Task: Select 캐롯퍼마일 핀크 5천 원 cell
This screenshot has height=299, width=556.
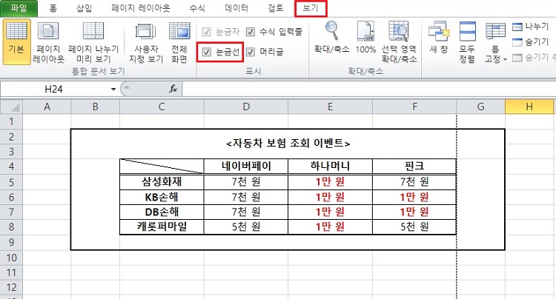Action: pyautogui.click(x=414, y=226)
